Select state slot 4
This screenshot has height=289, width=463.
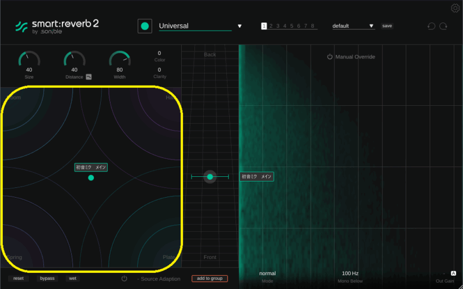click(x=285, y=26)
